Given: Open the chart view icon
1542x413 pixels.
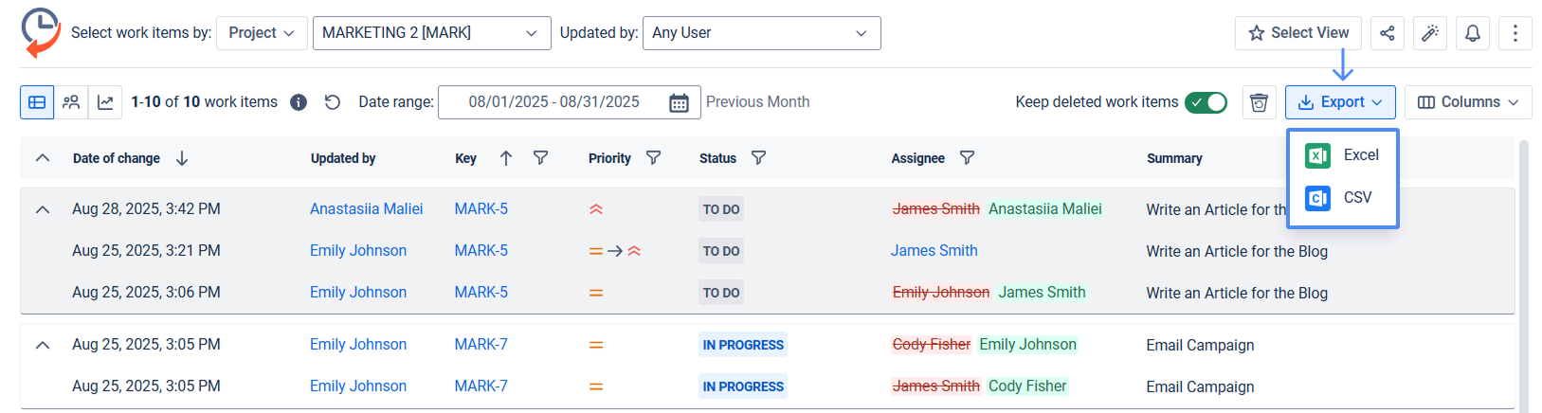Looking at the screenshot, I should click(x=105, y=102).
